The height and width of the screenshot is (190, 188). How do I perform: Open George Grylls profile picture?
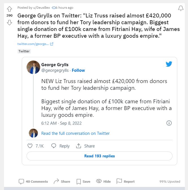click(33, 67)
